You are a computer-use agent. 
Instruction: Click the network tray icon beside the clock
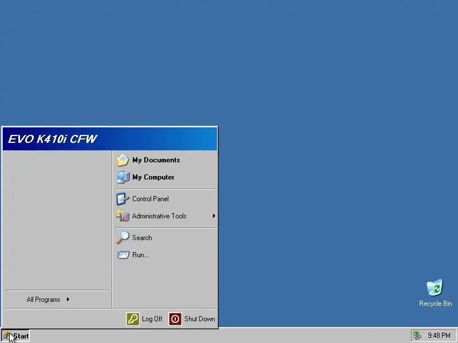[417, 336]
